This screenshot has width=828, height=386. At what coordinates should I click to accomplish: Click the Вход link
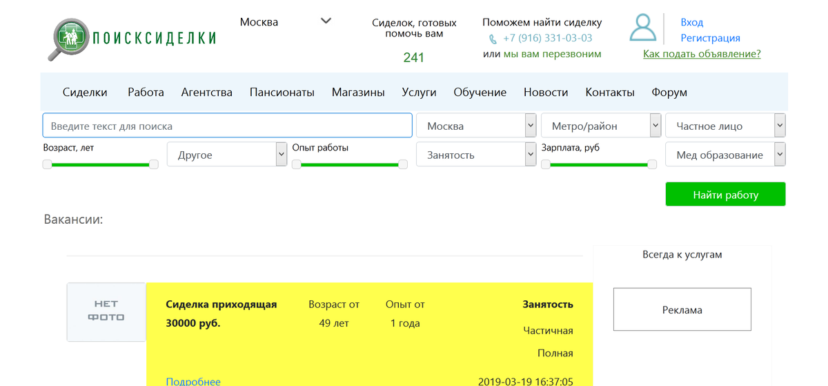tap(692, 22)
